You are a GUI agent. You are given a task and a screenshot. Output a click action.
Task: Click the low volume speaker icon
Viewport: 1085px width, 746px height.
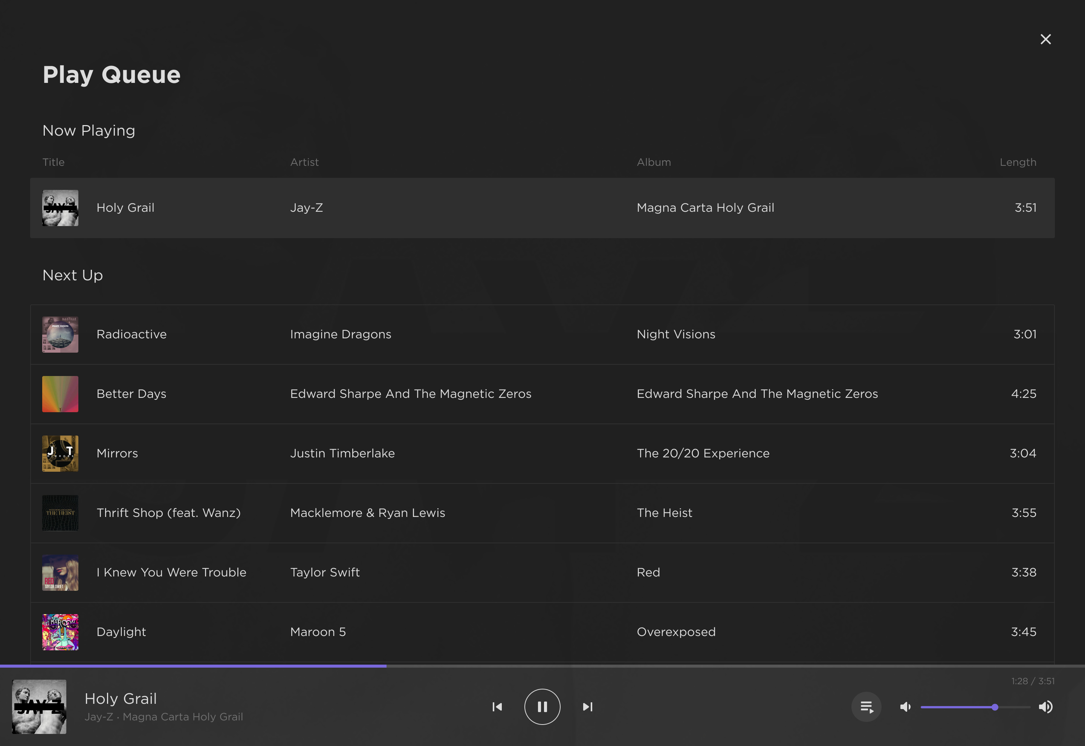click(905, 707)
